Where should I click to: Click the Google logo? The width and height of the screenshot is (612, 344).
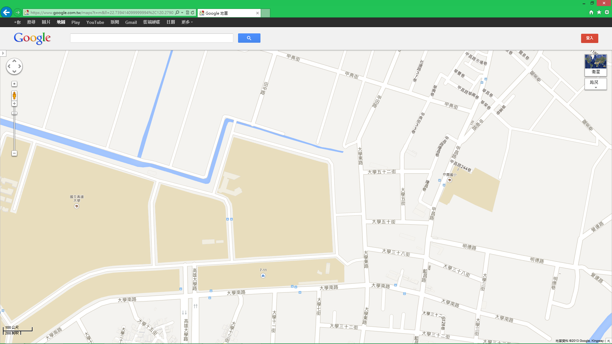click(x=32, y=38)
